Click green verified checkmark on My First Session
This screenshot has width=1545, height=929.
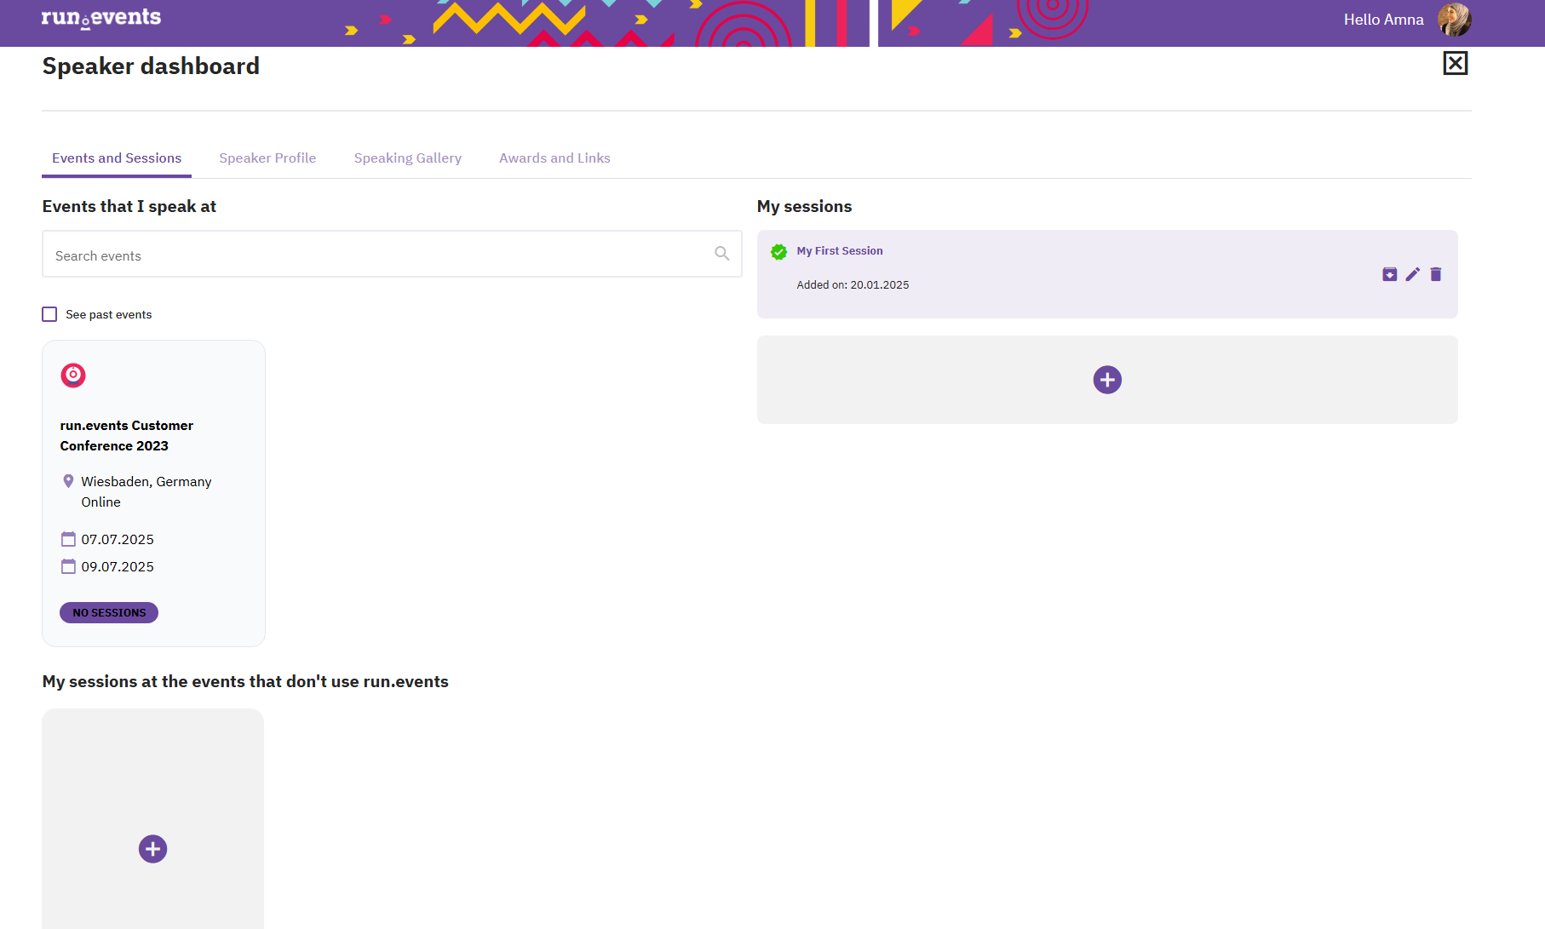[778, 252]
